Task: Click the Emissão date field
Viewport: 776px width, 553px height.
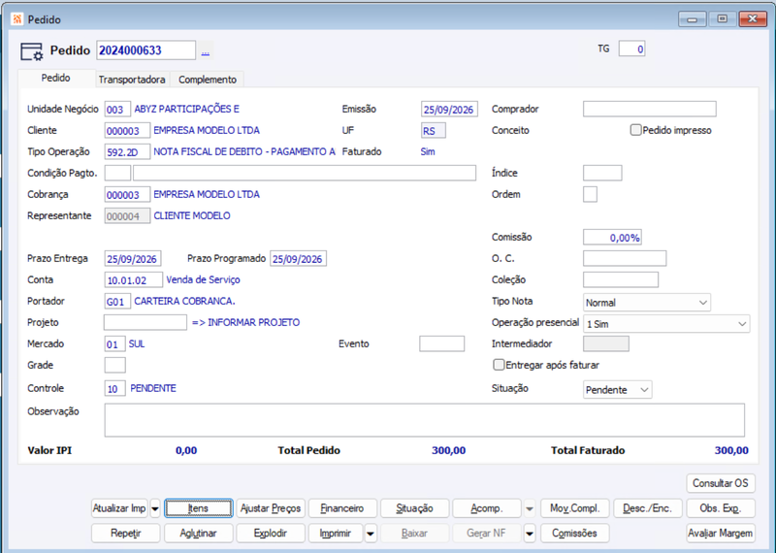Action: pyautogui.click(x=449, y=110)
